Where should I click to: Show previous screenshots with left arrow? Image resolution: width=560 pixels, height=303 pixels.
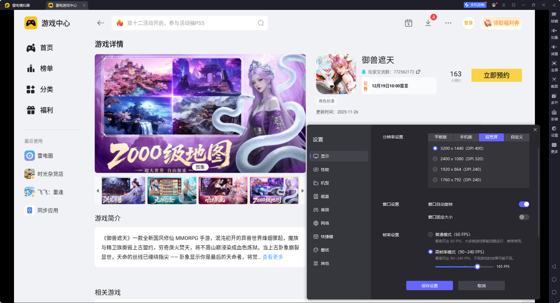(98, 191)
